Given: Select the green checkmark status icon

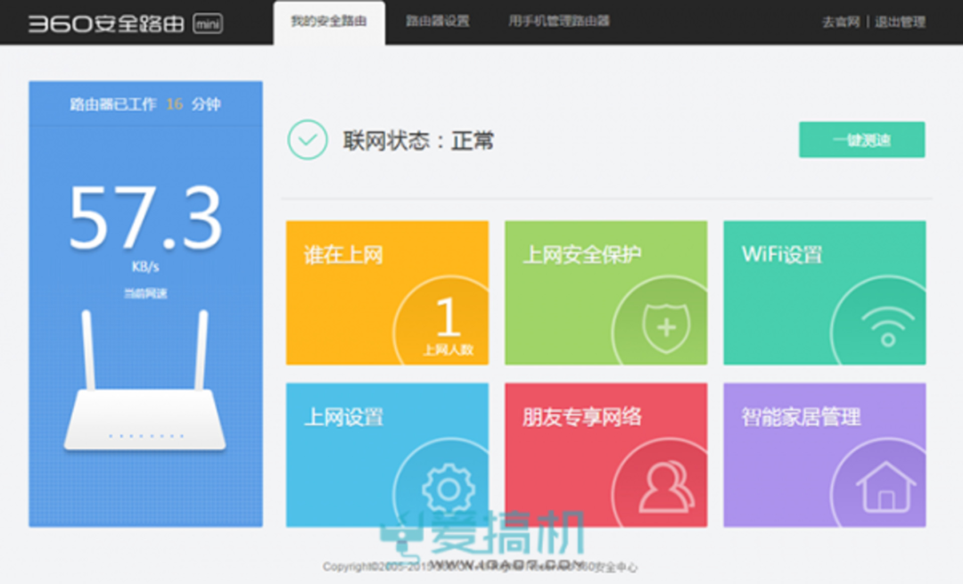Looking at the screenshot, I should tap(308, 140).
